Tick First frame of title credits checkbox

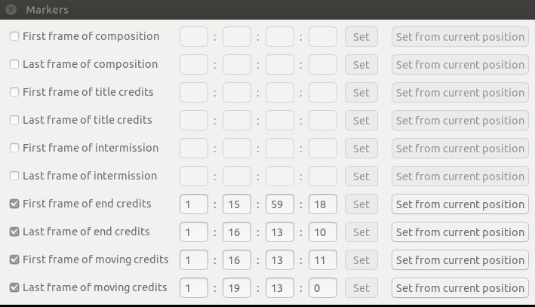(14, 92)
